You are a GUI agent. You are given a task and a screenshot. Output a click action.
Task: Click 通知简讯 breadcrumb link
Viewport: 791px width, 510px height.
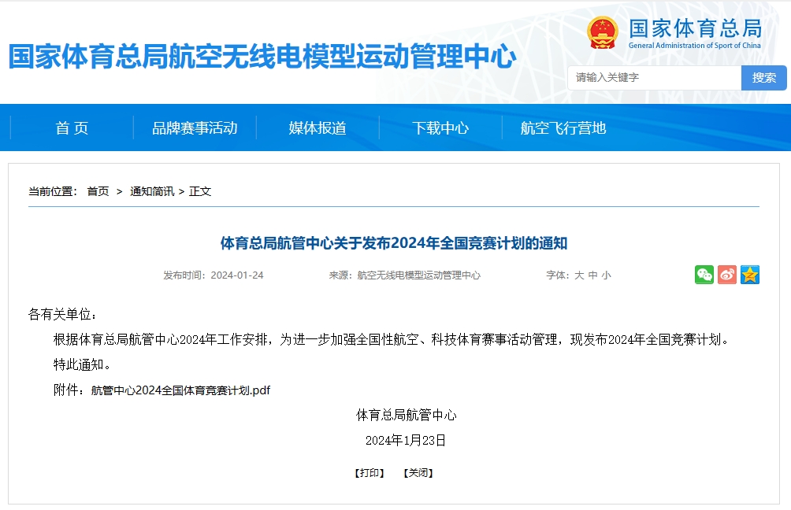tap(152, 191)
